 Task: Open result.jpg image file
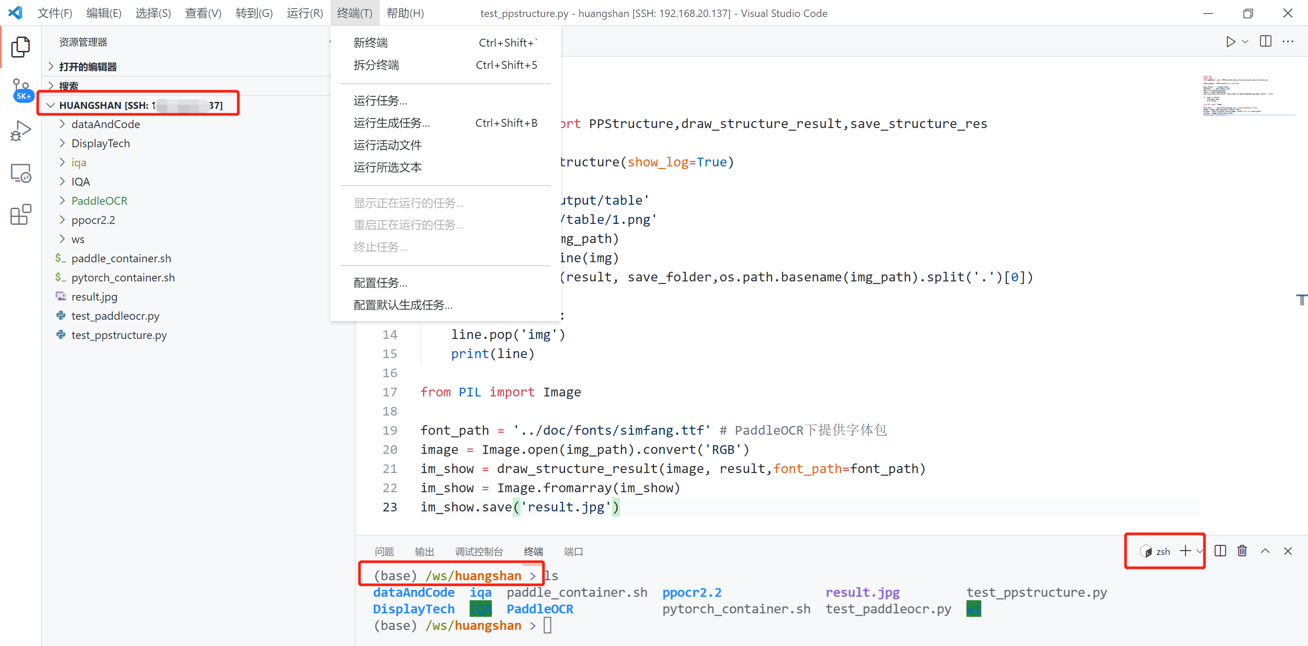[95, 297]
